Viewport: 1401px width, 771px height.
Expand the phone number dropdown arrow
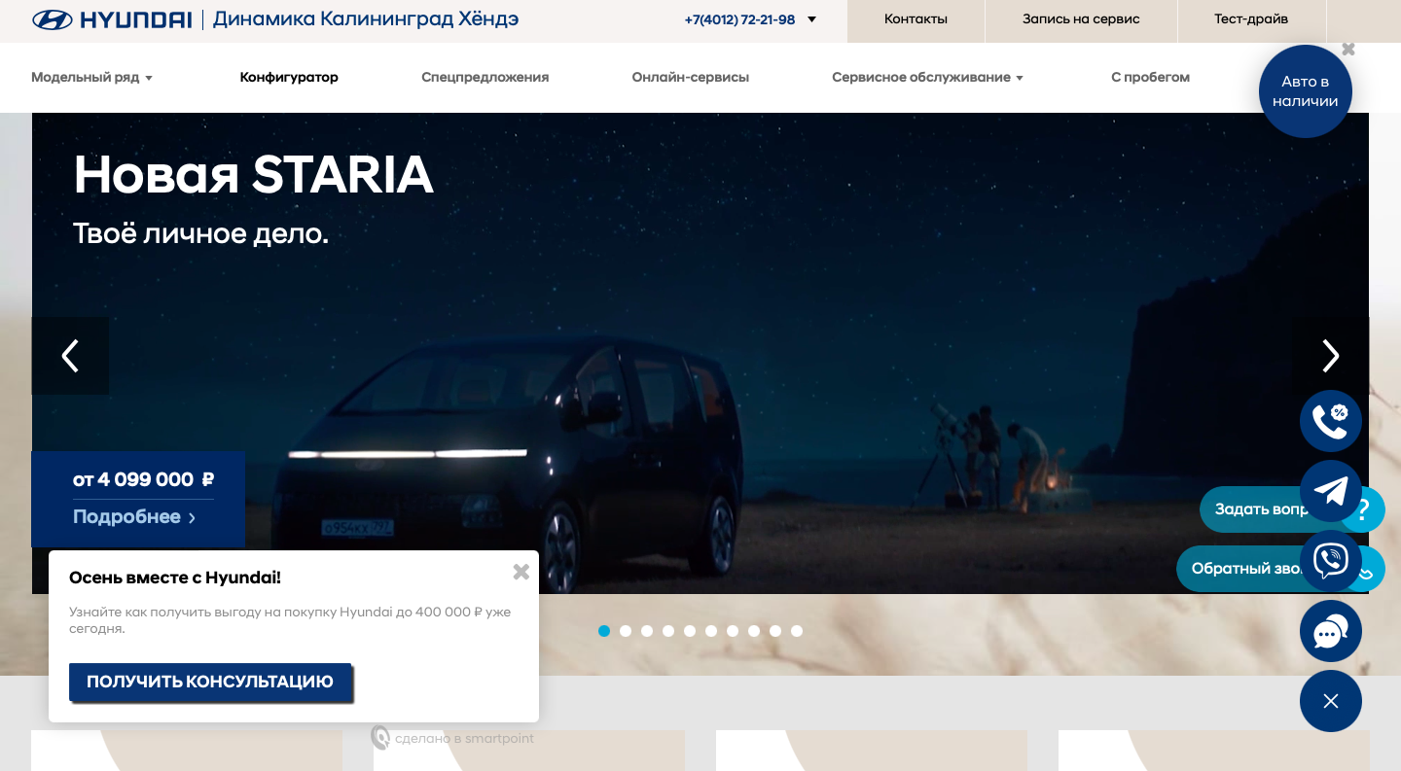point(812,19)
